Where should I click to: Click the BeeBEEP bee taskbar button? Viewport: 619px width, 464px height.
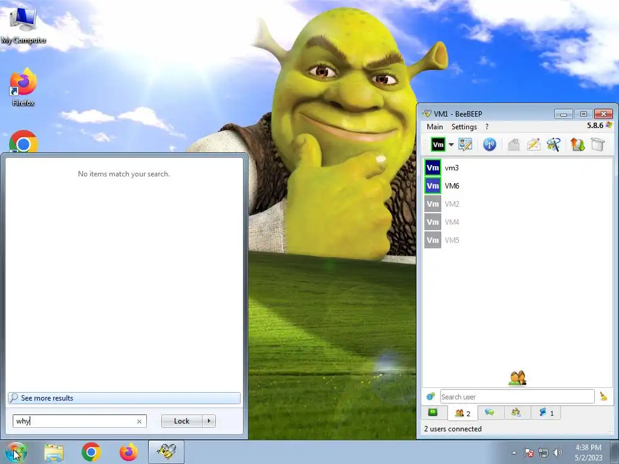(x=166, y=452)
